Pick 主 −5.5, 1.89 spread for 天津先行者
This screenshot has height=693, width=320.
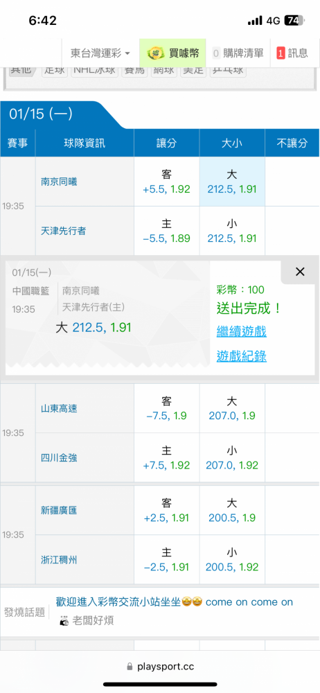coord(167,231)
